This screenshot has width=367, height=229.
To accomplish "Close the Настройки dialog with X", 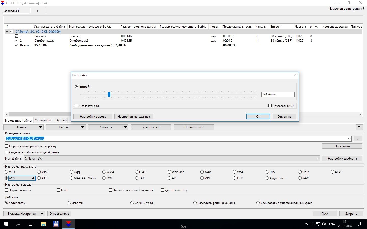I will pyautogui.click(x=295, y=75).
